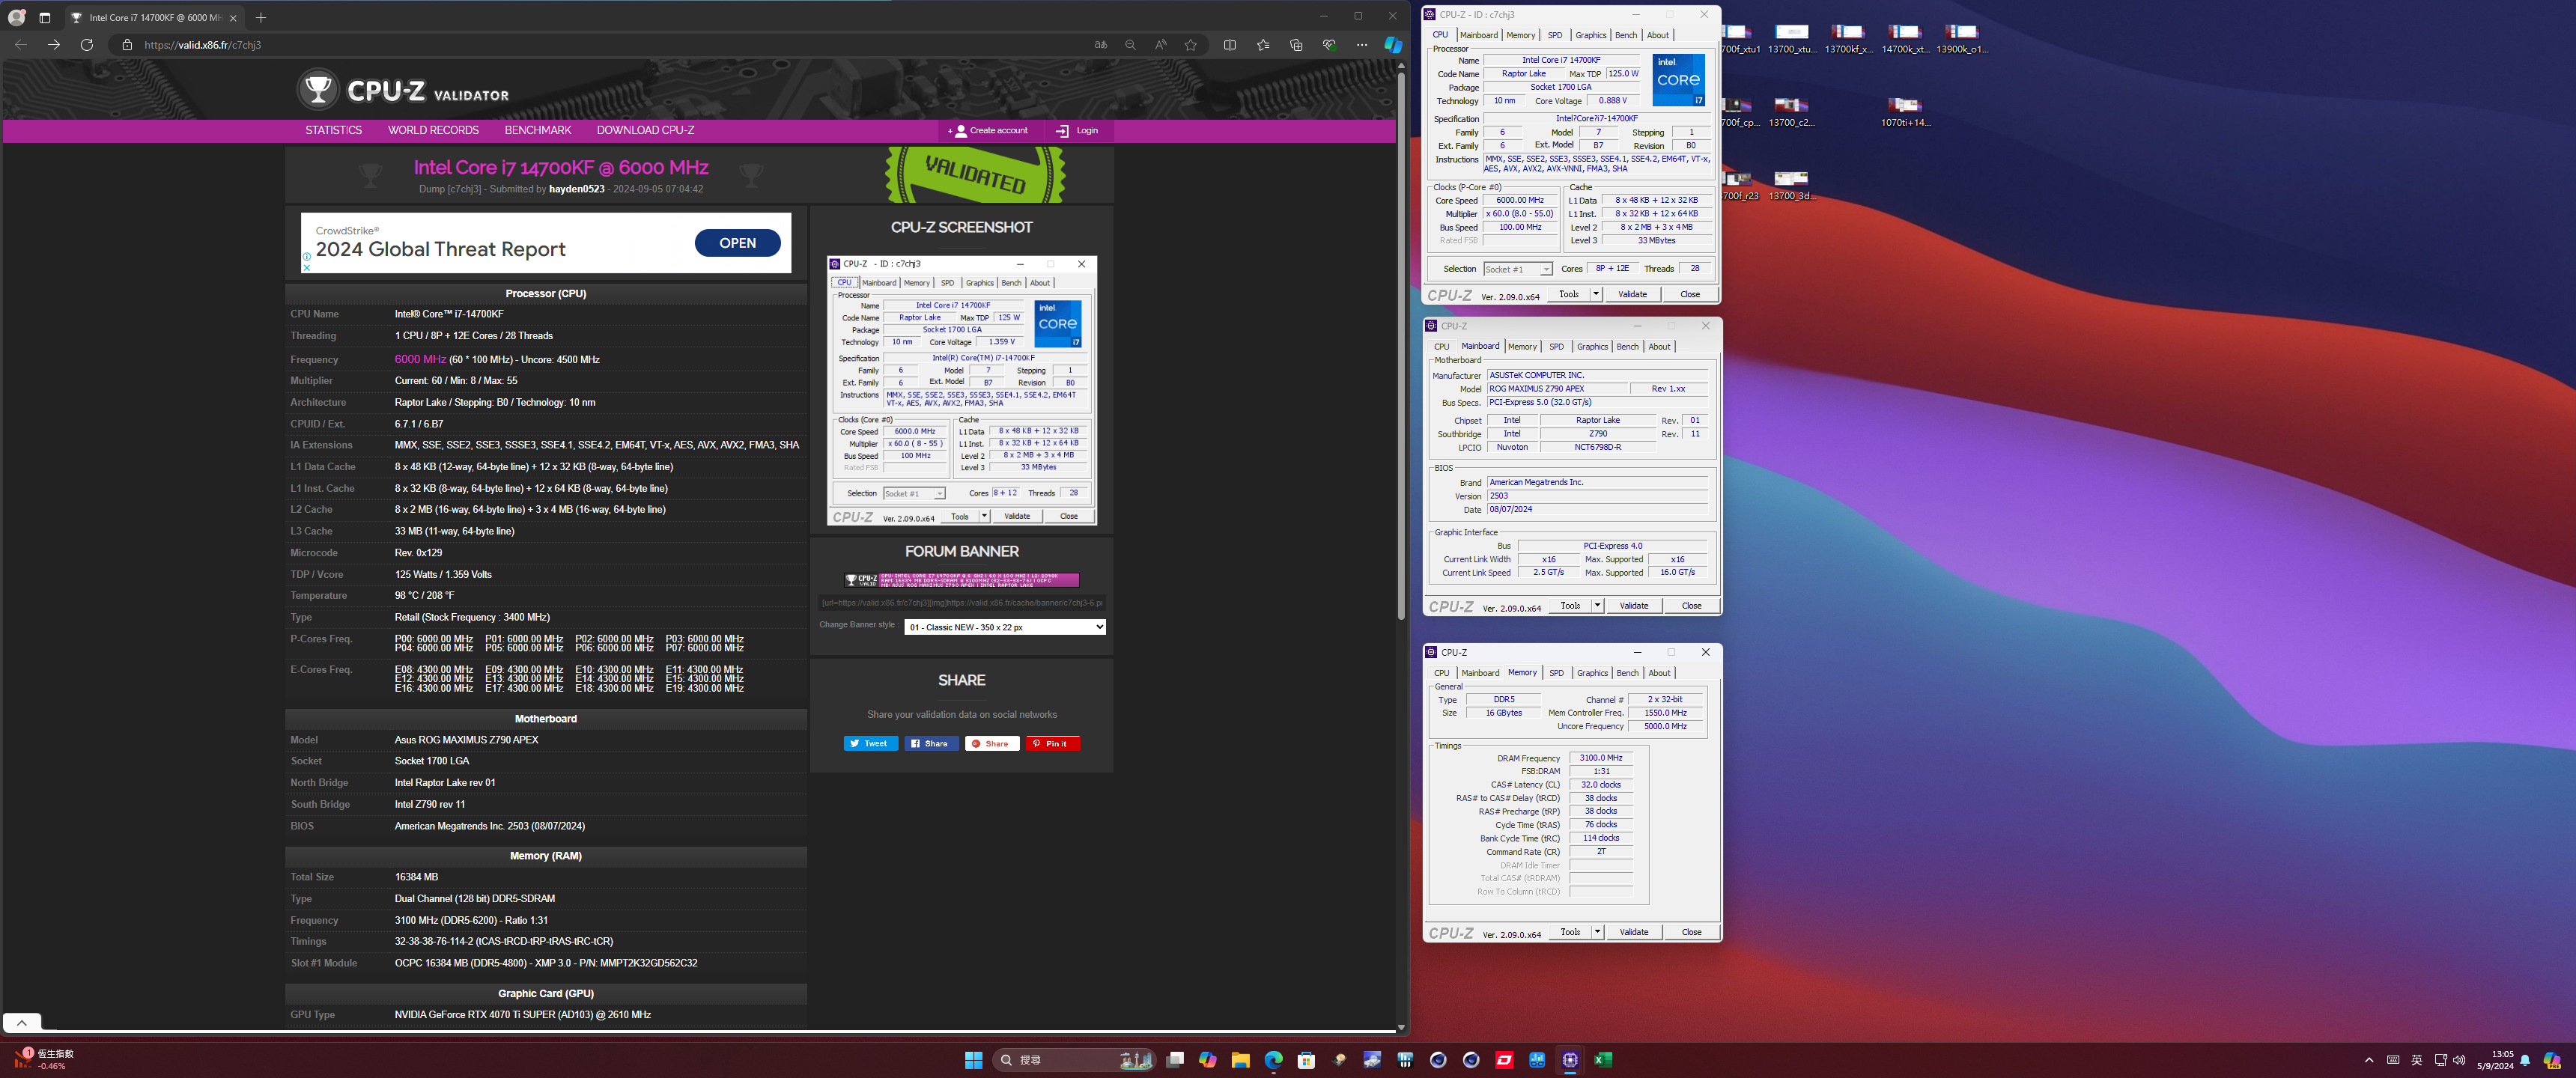Image resolution: width=2576 pixels, height=1078 pixels.
Task: Add this page to favorites with star icon
Action: [1190, 45]
